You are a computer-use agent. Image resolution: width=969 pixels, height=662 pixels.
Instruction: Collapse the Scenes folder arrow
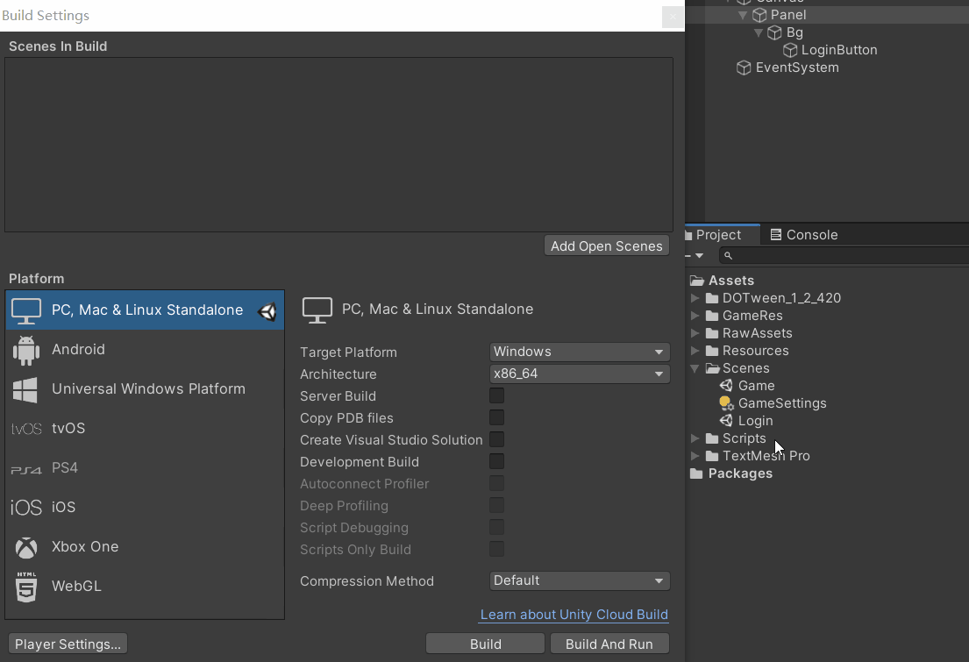point(695,368)
